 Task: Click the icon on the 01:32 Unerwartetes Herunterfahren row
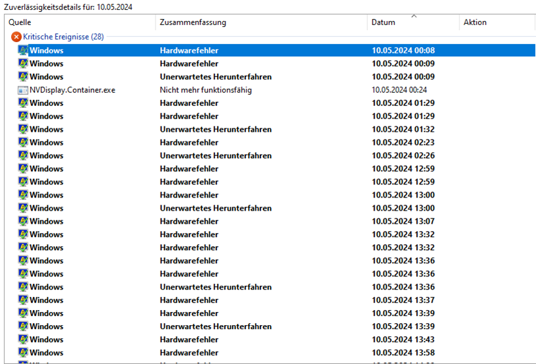click(23, 129)
